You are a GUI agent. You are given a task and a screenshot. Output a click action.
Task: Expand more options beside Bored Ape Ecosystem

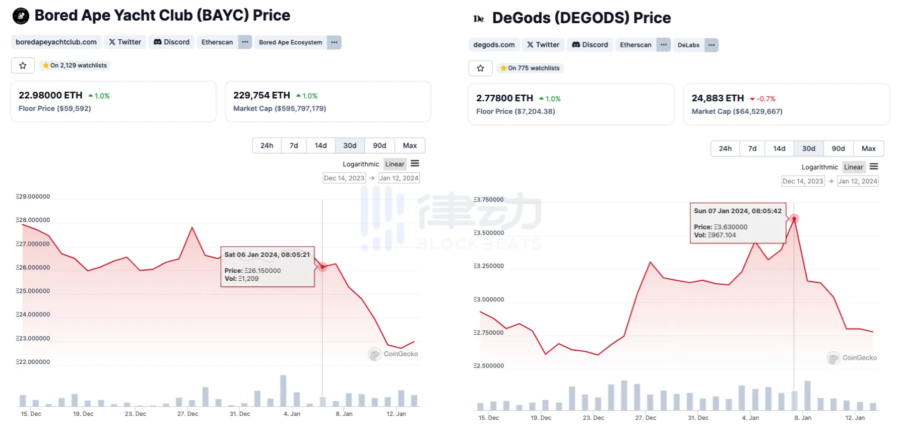click(334, 42)
